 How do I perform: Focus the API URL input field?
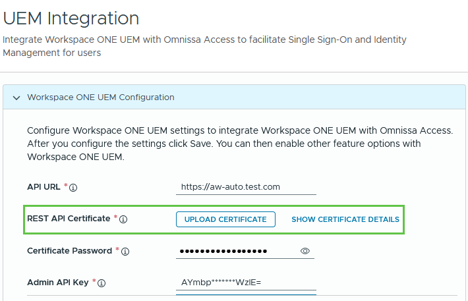click(246, 187)
